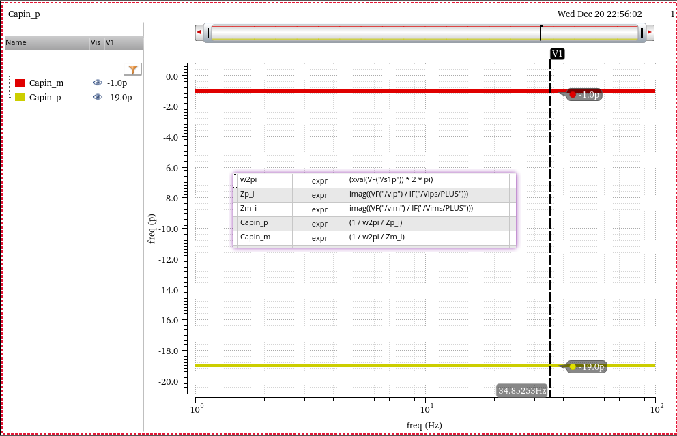Click the right red arrow on zoom strip
Screen dimensions: 677x436
(x=650, y=32)
